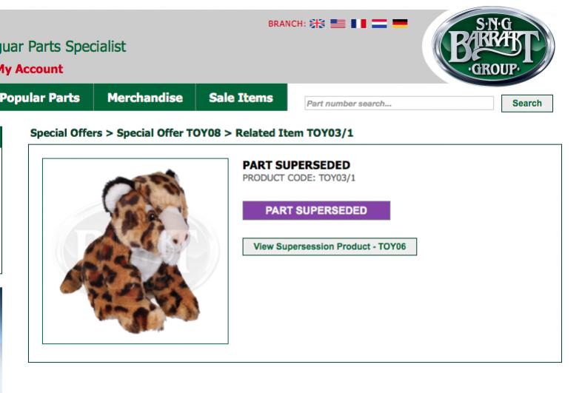
Task: View Supersession Product TOY06
Action: pyautogui.click(x=330, y=246)
